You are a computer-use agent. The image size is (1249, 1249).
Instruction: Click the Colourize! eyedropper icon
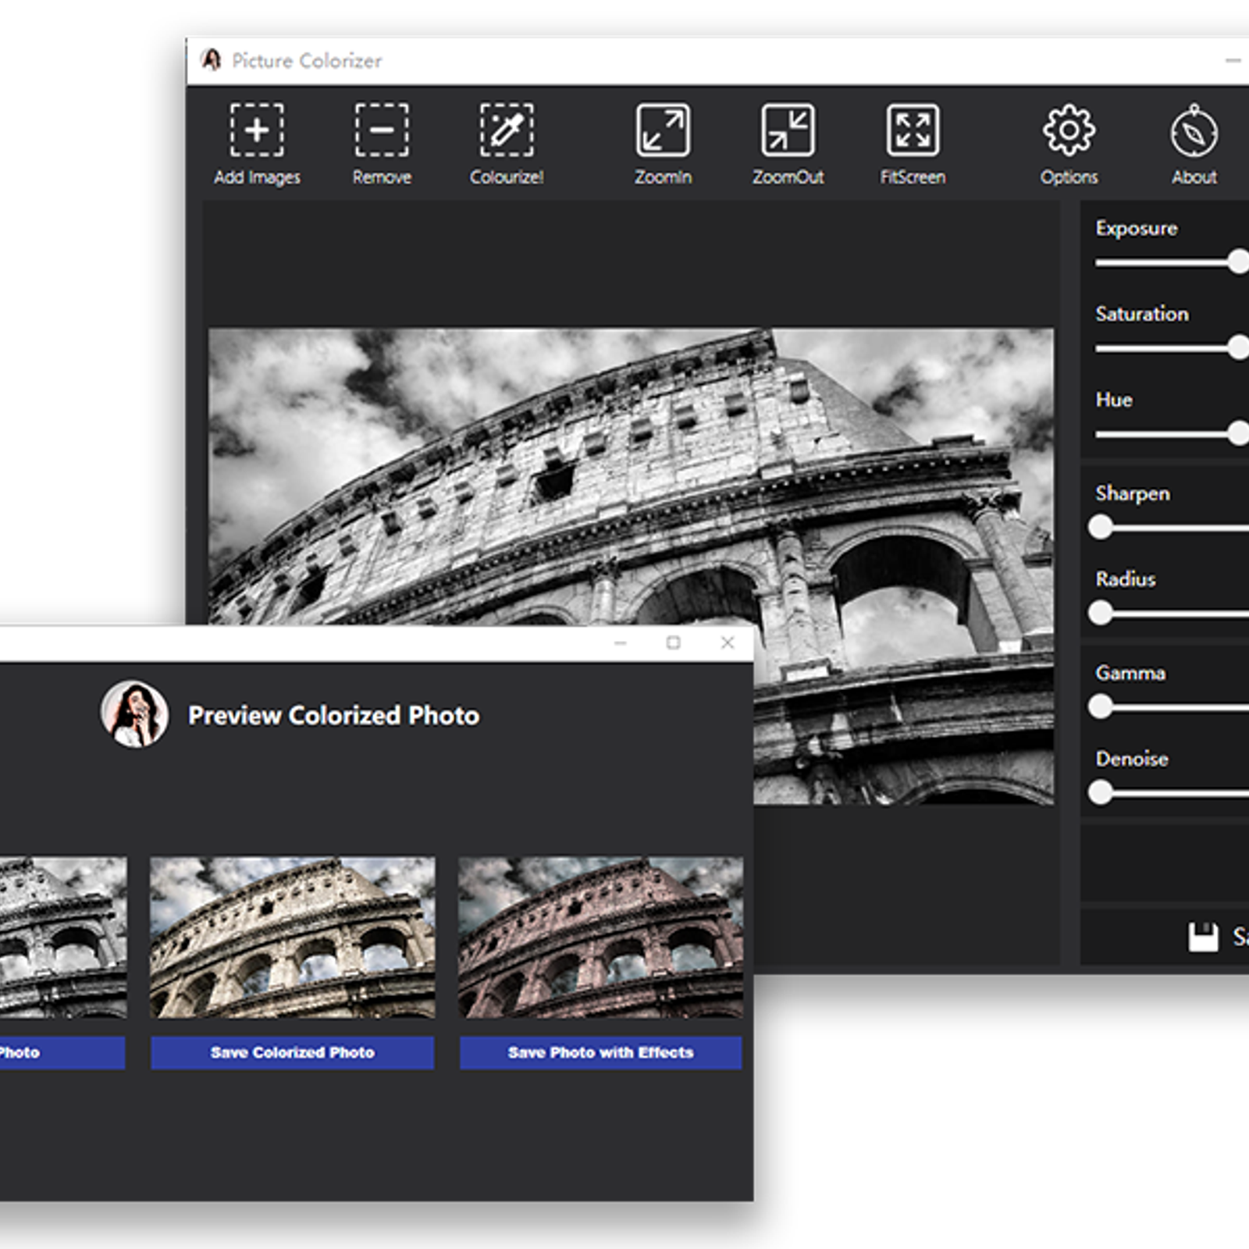pyautogui.click(x=507, y=131)
